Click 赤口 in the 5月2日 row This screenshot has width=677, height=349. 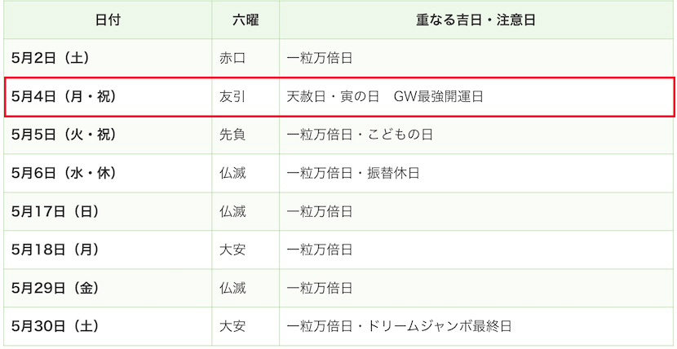pyautogui.click(x=232, y=58)
